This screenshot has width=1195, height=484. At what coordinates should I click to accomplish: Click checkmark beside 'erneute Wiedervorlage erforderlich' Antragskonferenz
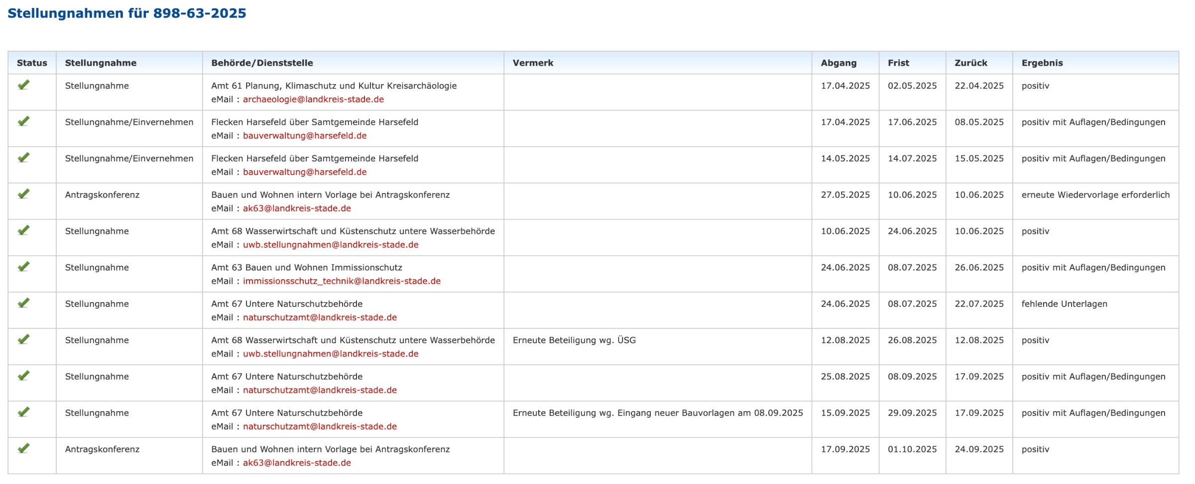23,194
